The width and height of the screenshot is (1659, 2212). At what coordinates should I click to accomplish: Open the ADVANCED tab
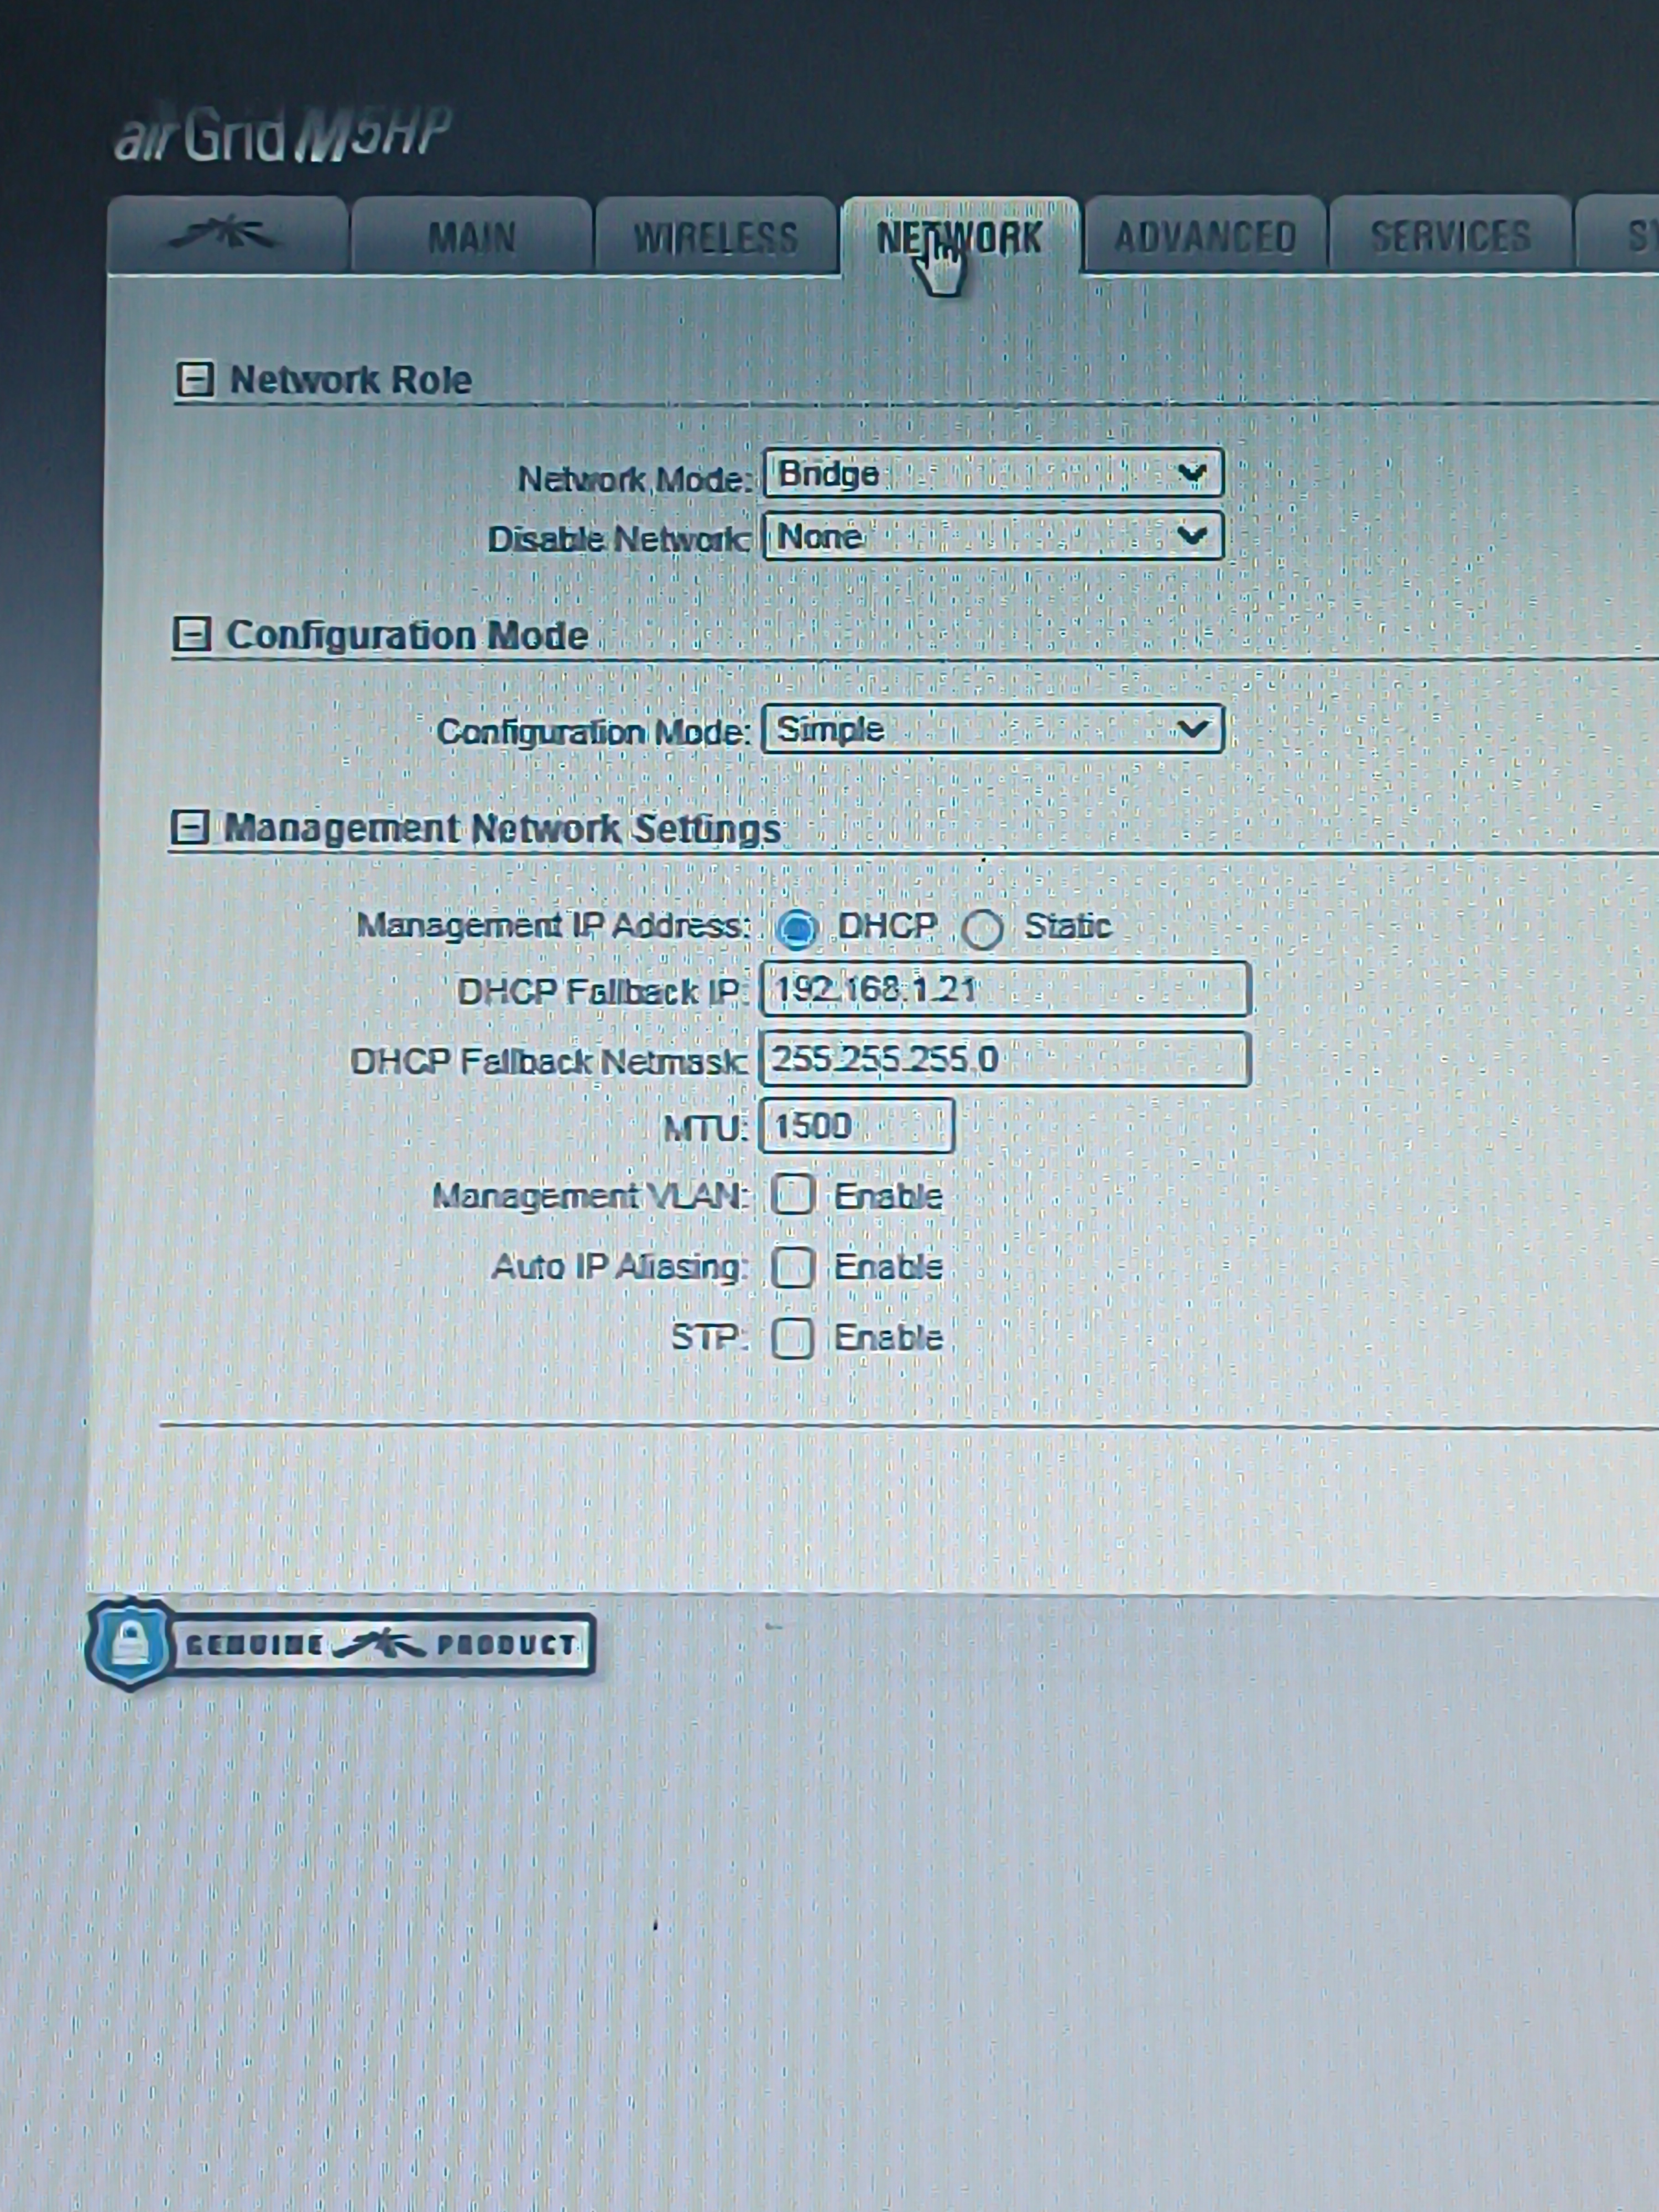[1205, 236]
